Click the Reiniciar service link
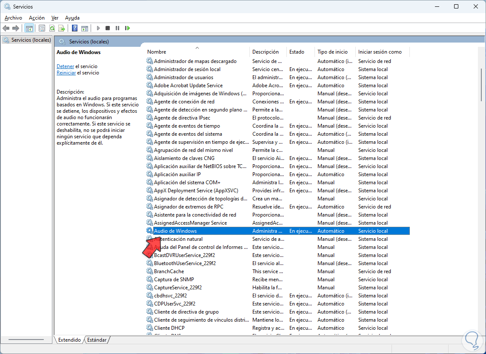Image resolution: width=486 pixels, height=354 pixels. coord(66,72)
